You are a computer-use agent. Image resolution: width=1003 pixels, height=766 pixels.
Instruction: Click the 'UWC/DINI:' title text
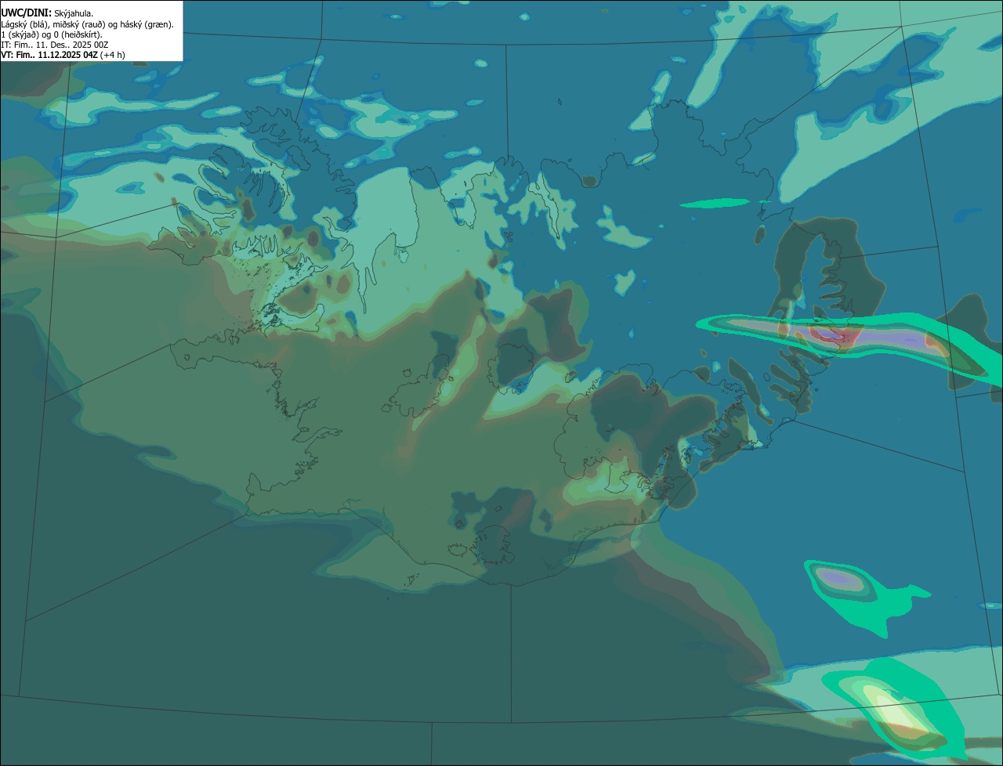click(27, 13)
